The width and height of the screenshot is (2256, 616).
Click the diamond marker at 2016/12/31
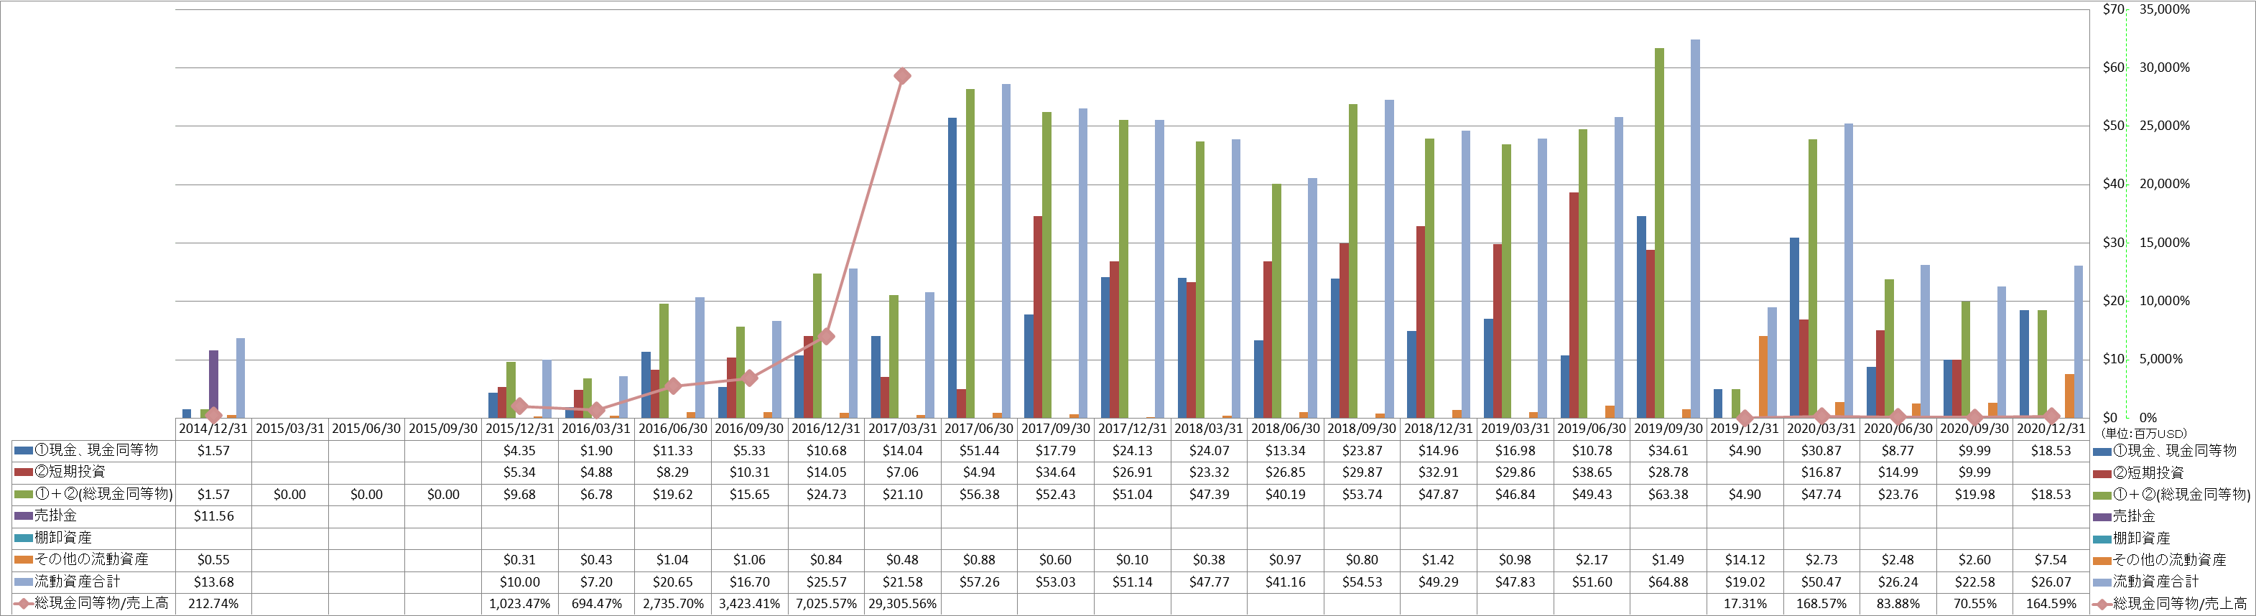coord(826,336)
